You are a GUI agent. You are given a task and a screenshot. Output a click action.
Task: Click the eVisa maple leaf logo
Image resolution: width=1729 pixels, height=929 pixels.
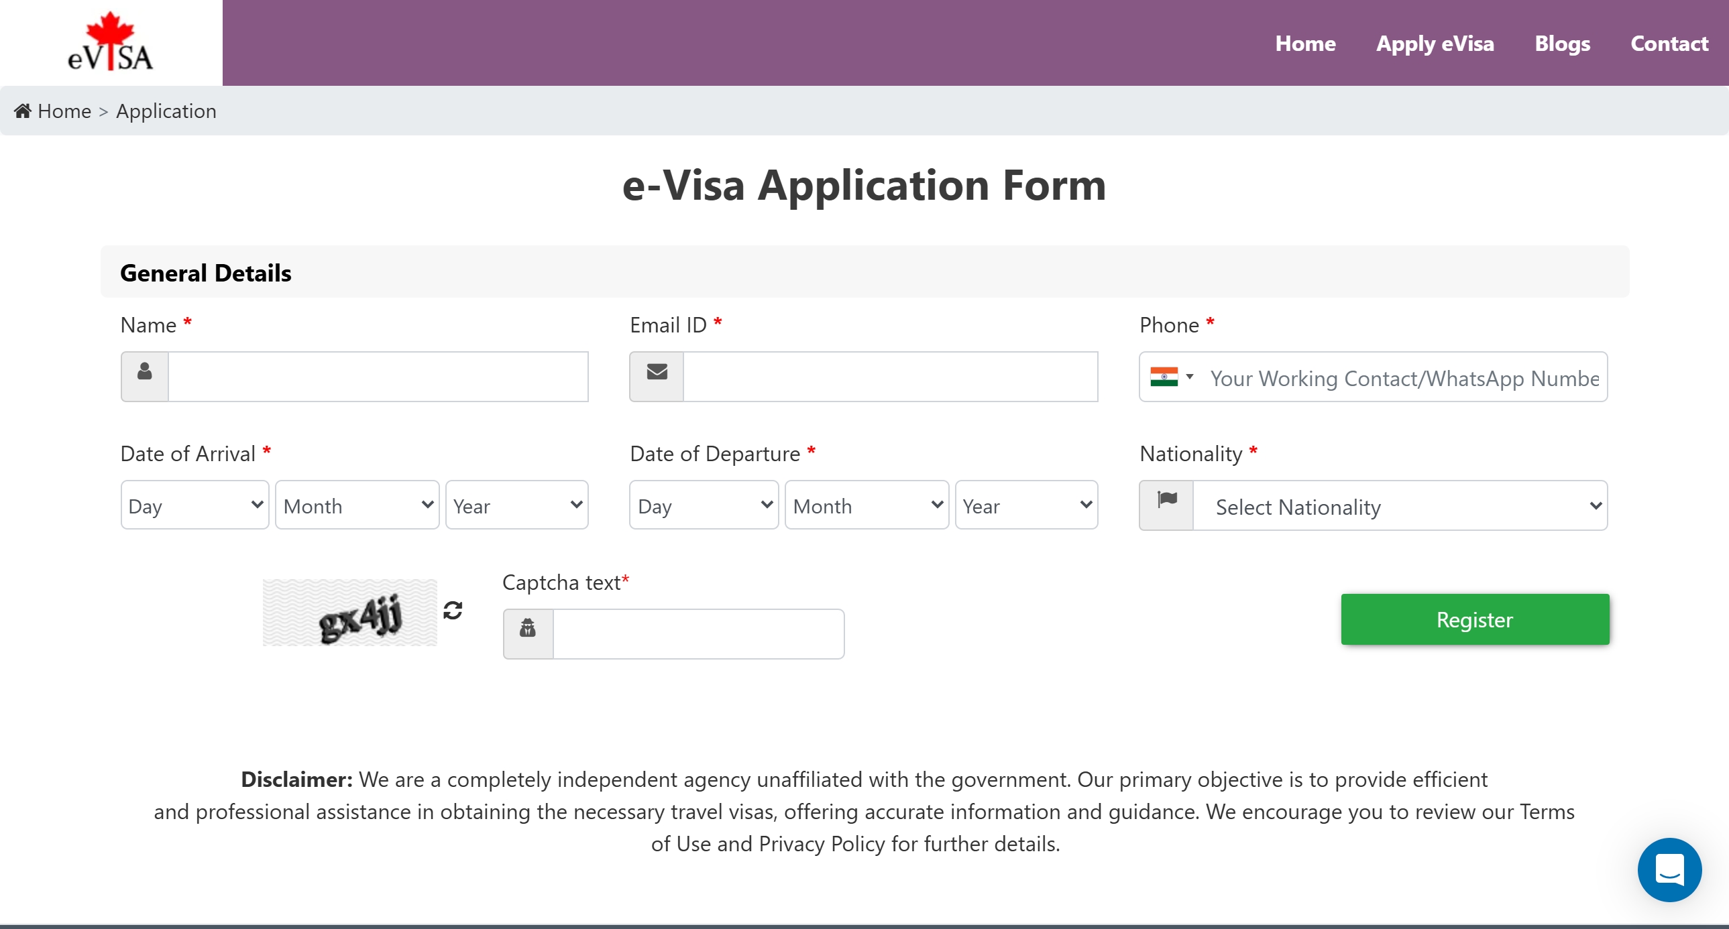(111, 42)
